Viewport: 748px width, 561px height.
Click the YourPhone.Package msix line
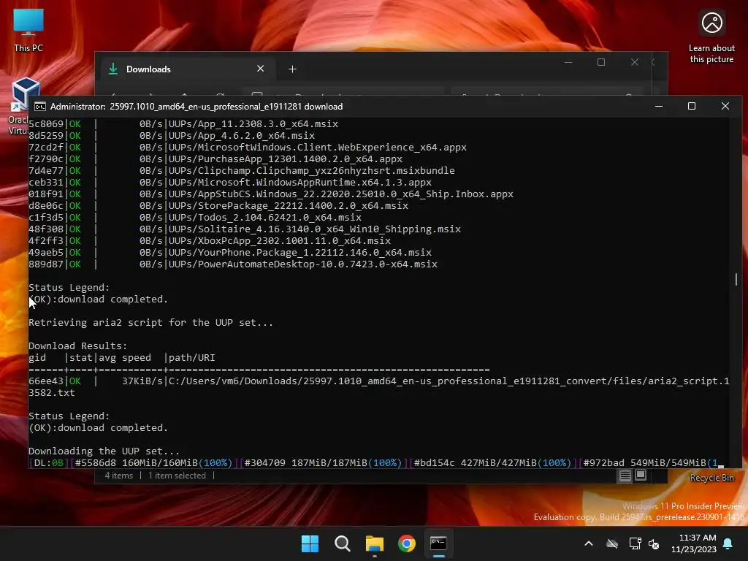click(230, 253)
